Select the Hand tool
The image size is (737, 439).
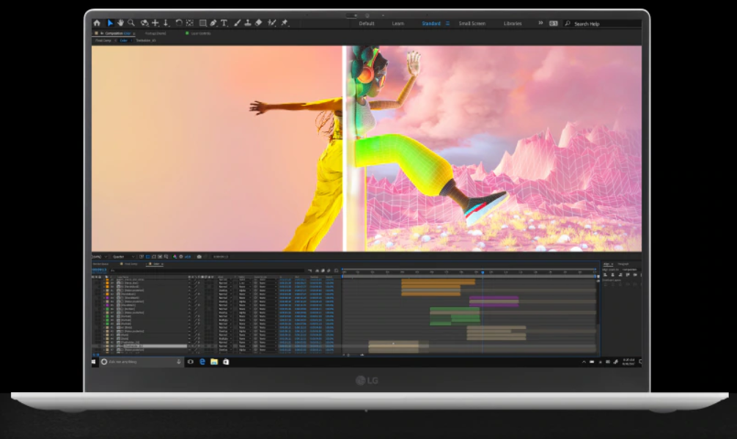point(121,23)
